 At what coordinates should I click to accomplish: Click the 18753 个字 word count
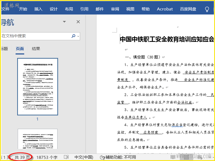coord(47,157)
